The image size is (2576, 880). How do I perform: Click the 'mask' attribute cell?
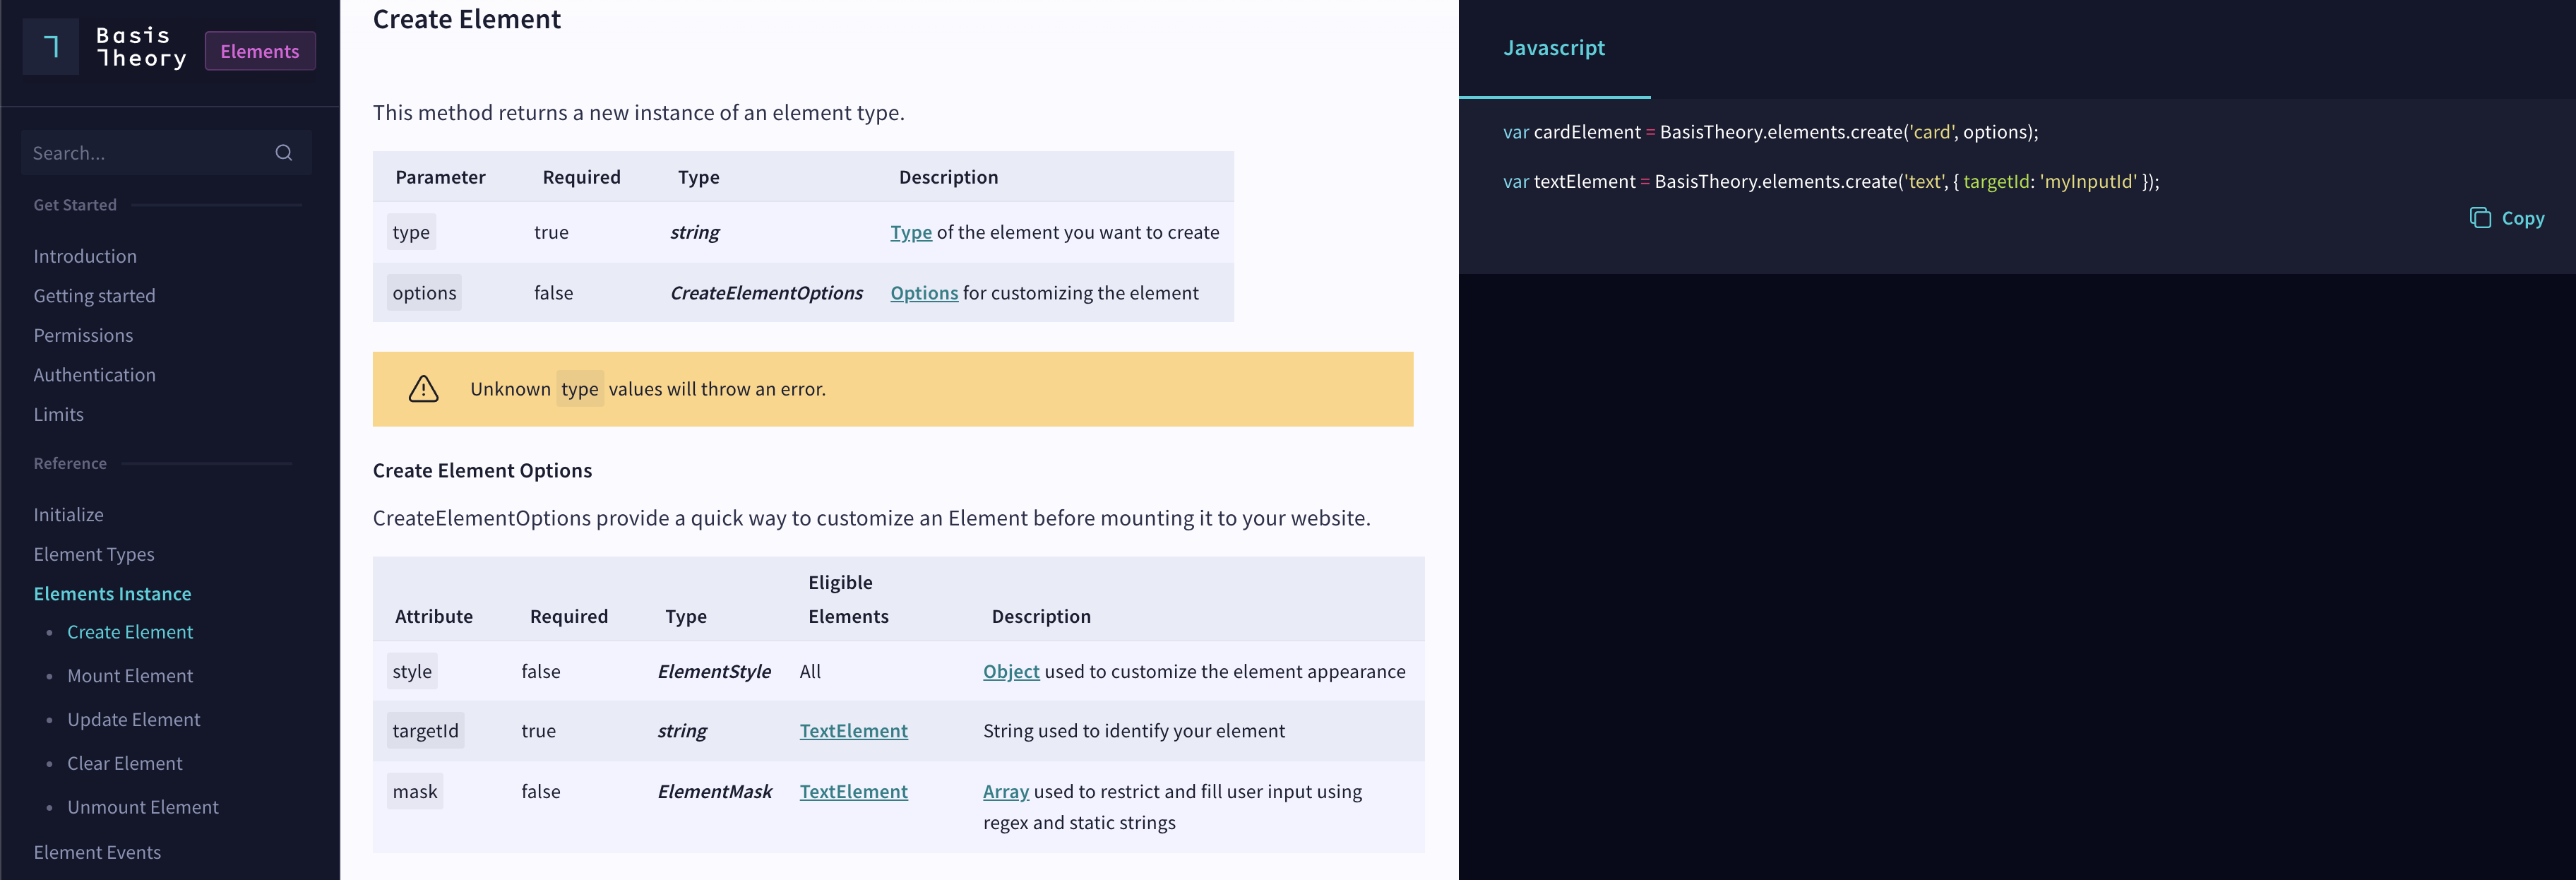tap(415, 792)
